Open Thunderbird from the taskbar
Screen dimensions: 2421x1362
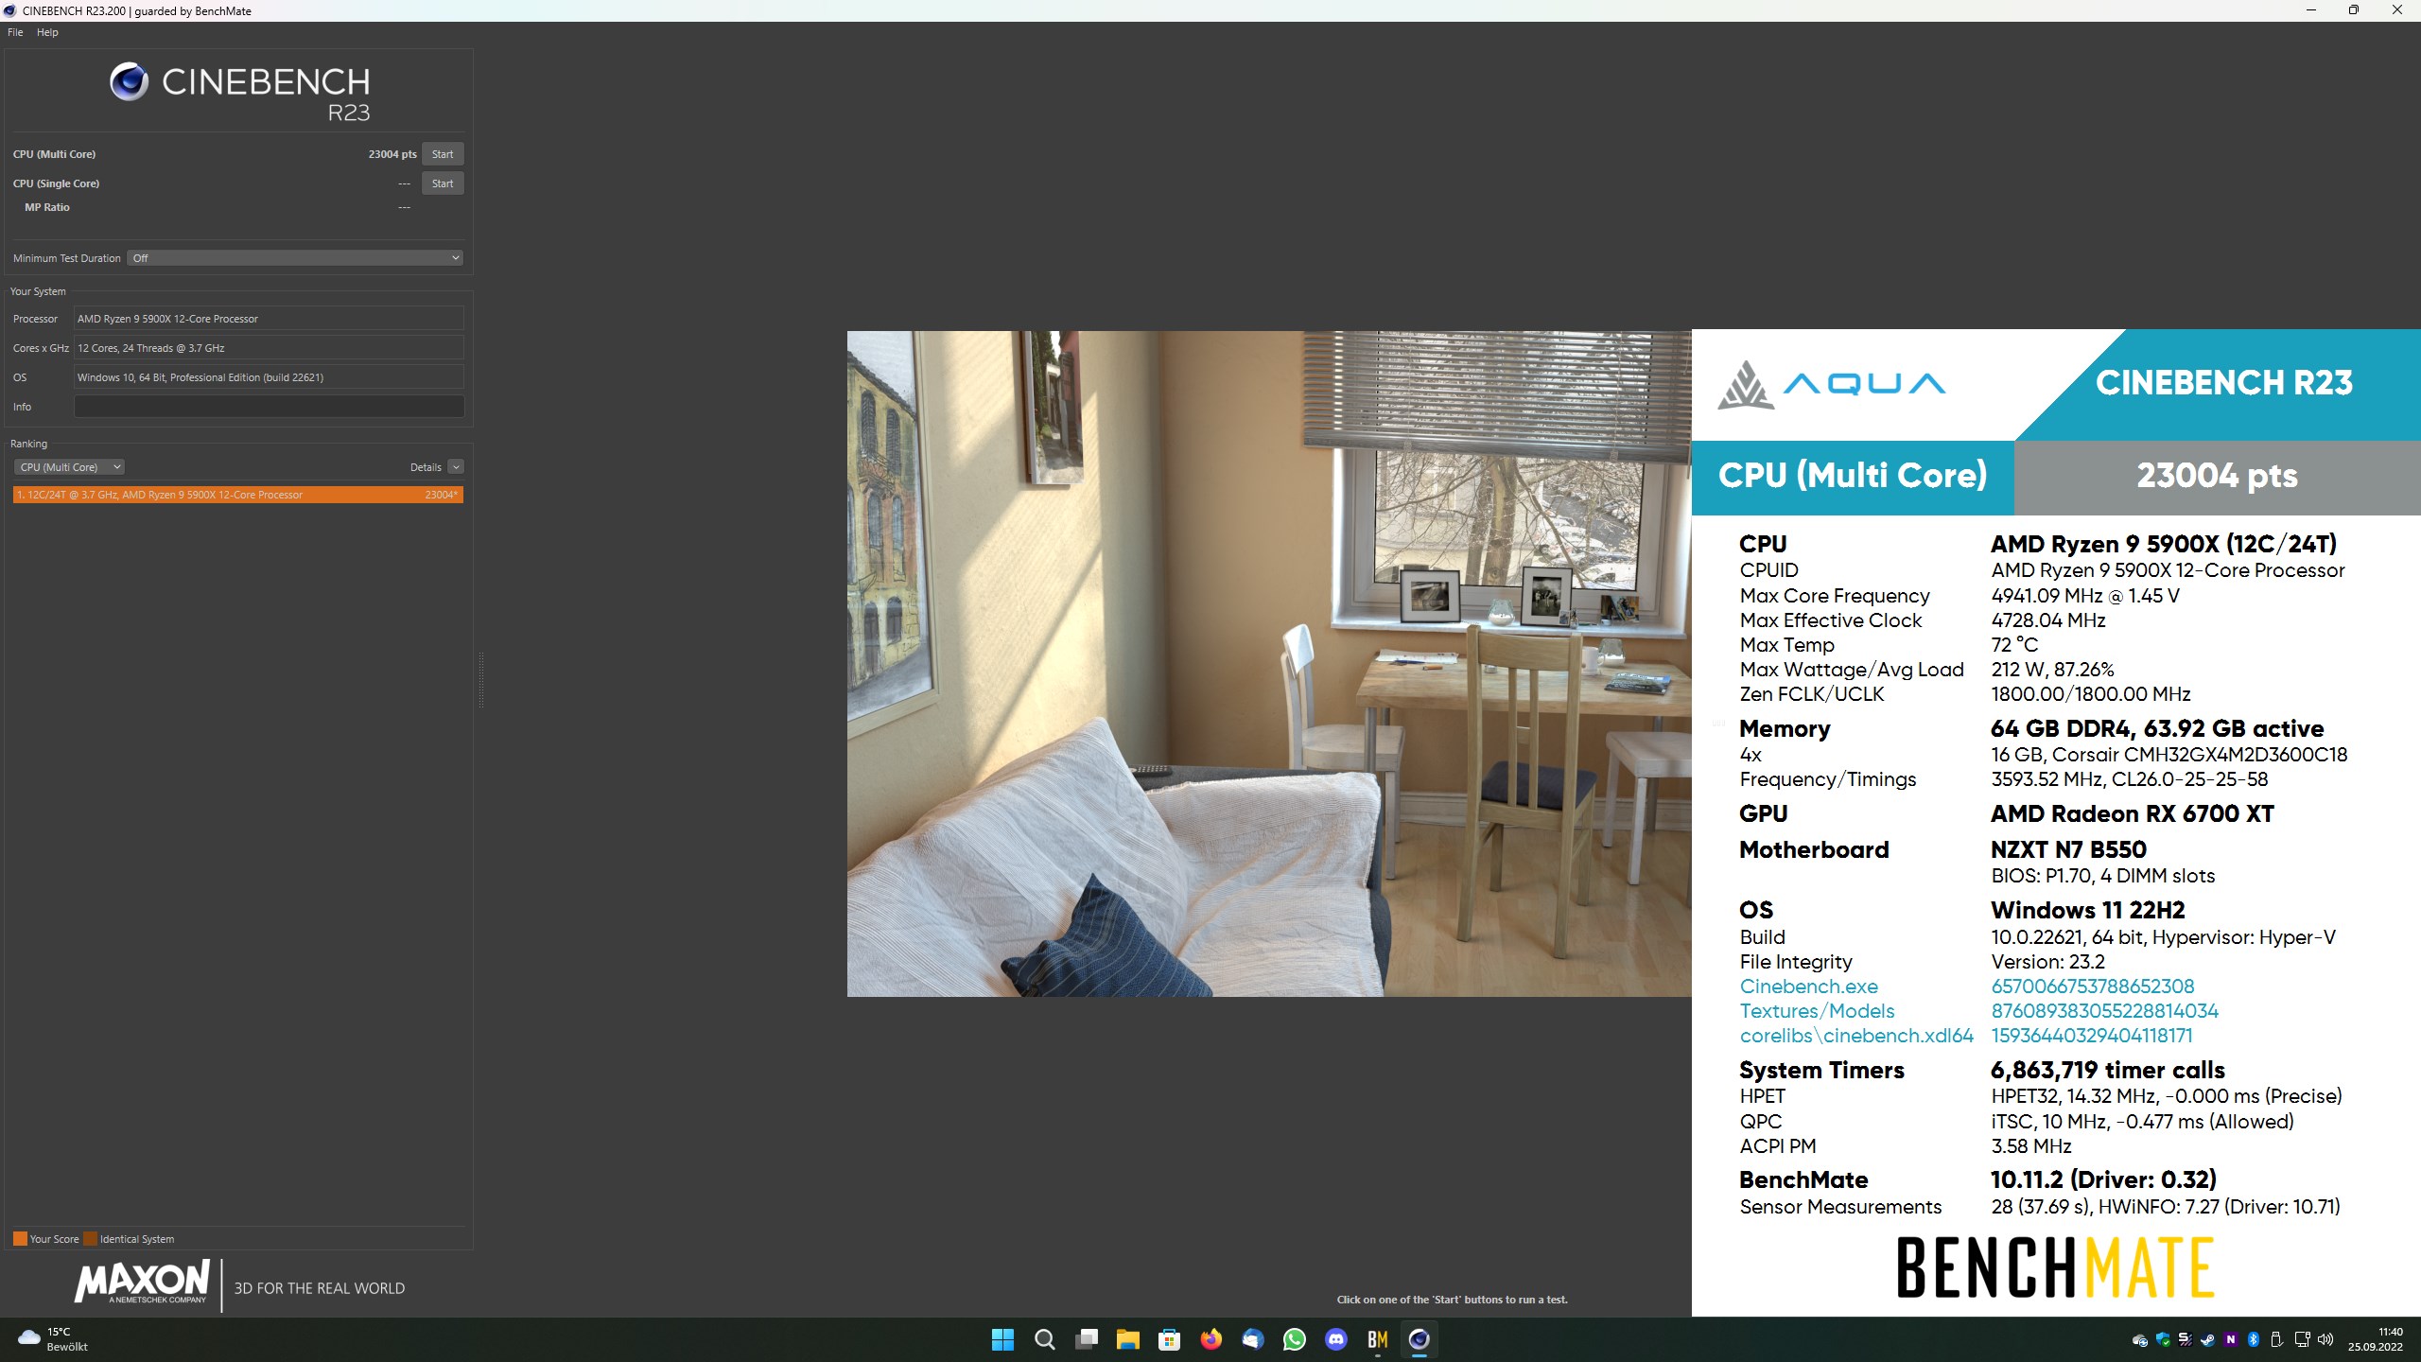1253,1339
